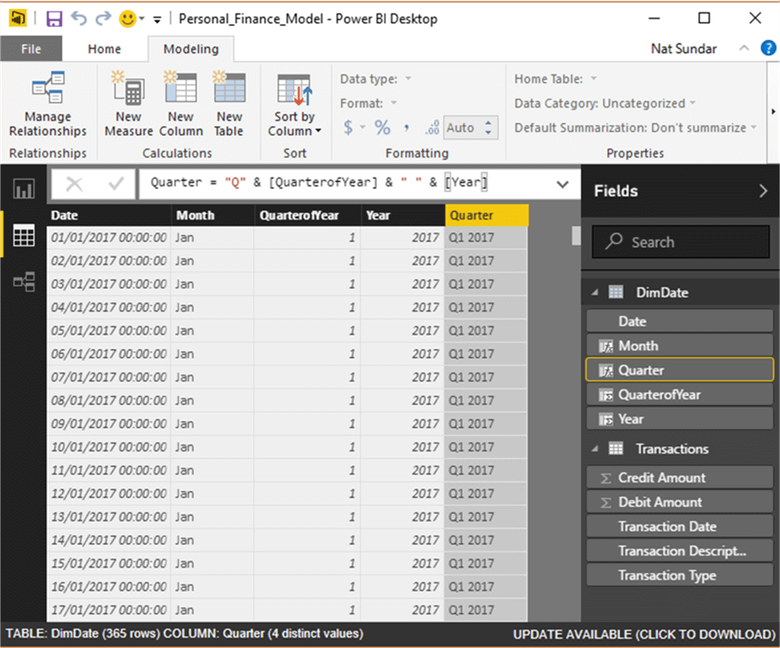
Task: Switch to Report view in sidebar
Action: pos(23,189)
